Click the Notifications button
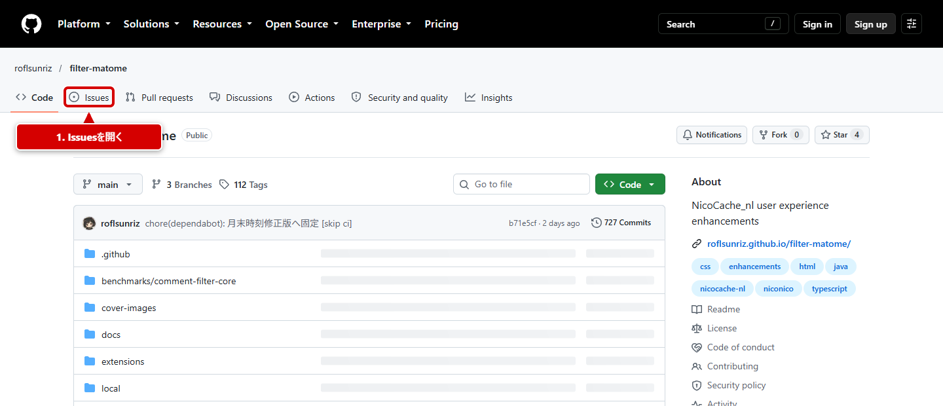The height and width of the screenshot is (406, 943). 712,135
